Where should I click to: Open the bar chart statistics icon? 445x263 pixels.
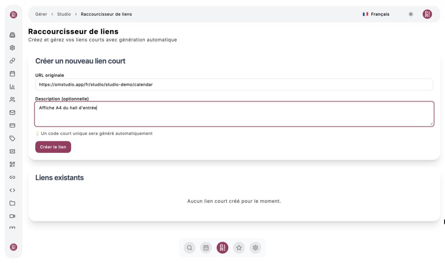13,87
